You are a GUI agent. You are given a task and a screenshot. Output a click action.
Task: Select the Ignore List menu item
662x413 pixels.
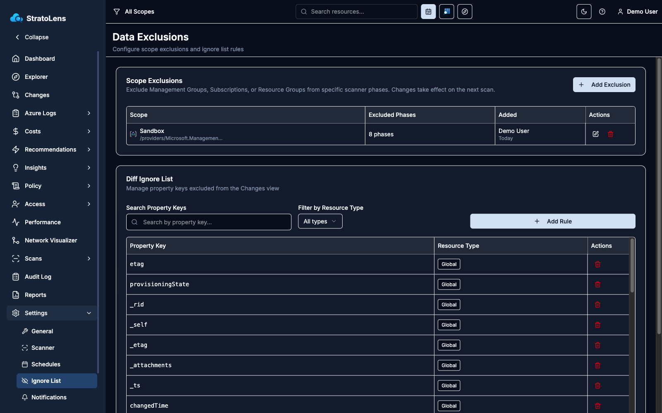point(57,381)
